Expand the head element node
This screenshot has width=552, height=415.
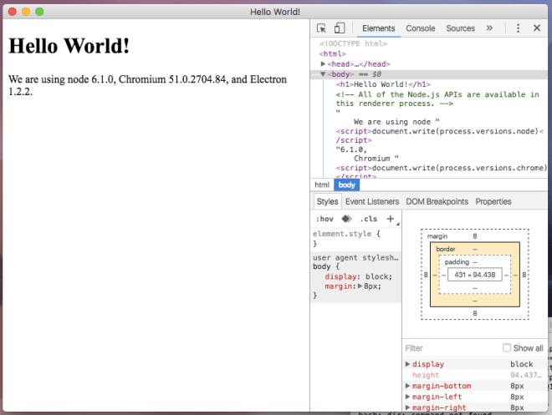coord(324,63)
